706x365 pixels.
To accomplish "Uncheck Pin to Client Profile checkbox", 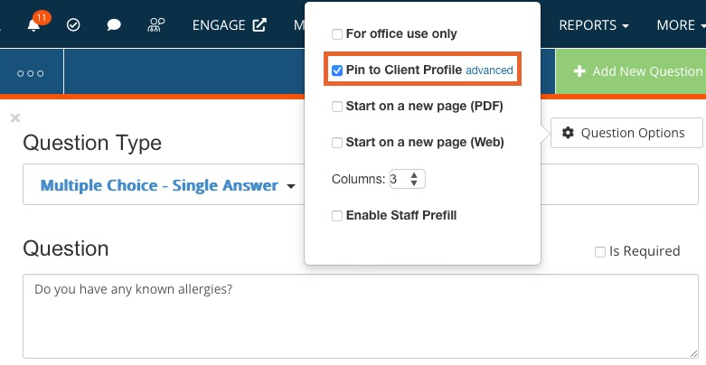I will [337, 70].
